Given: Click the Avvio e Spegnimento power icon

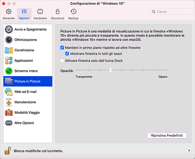Looking at the screenshot, I should (9, 29).
